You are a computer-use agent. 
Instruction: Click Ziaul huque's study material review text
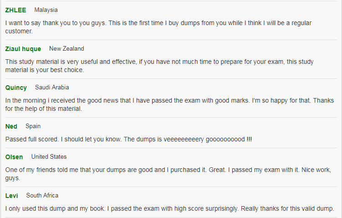(x=159, y=66)
